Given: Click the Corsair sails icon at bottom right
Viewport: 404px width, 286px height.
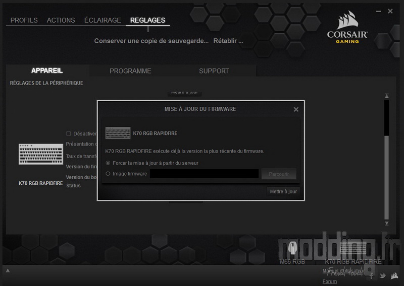Looking at the screenshot, I should pos(394,276).
